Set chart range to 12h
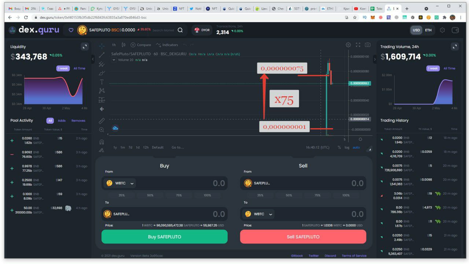Image resolution: width=469 pixels, height=264 pixels. pyautogui.click(x=146, y=147)
